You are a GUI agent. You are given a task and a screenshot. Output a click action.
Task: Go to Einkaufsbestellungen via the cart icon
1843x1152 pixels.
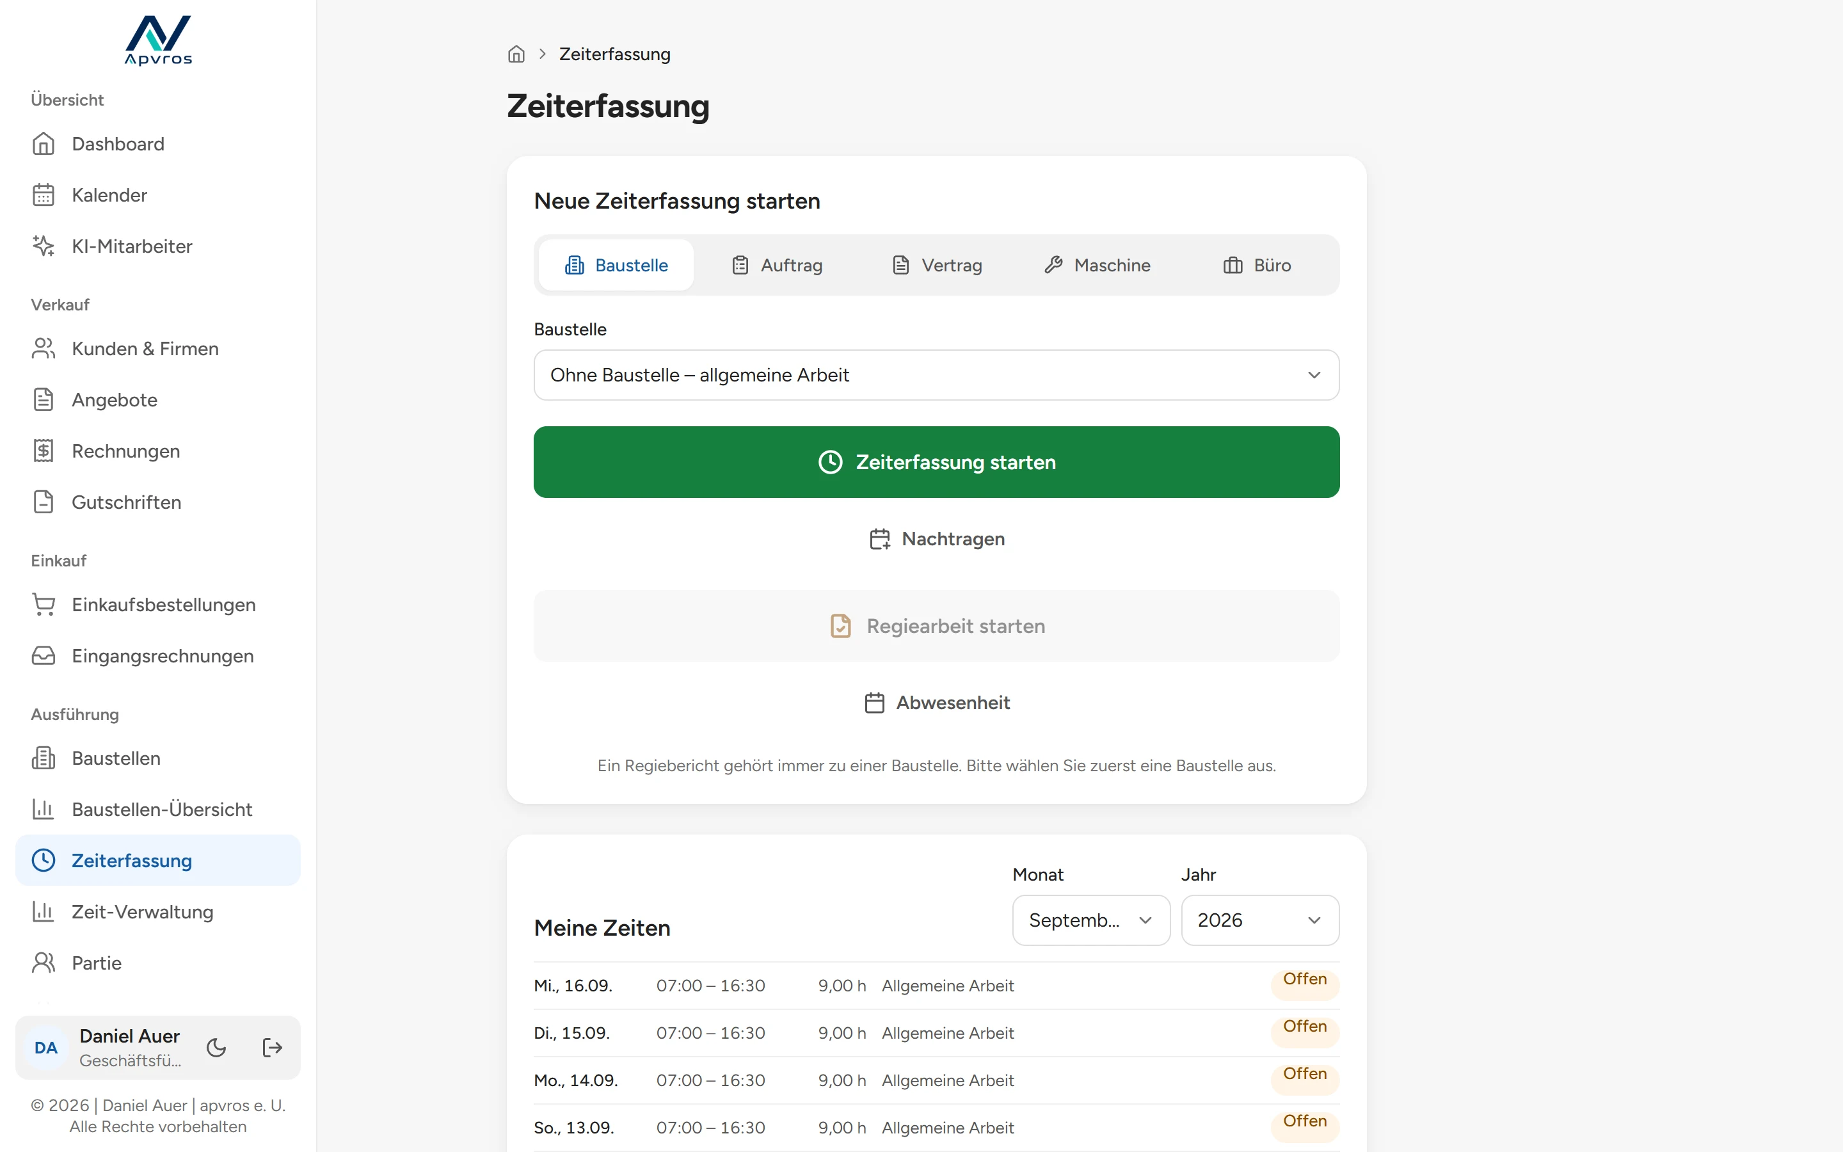click(44, 604)
